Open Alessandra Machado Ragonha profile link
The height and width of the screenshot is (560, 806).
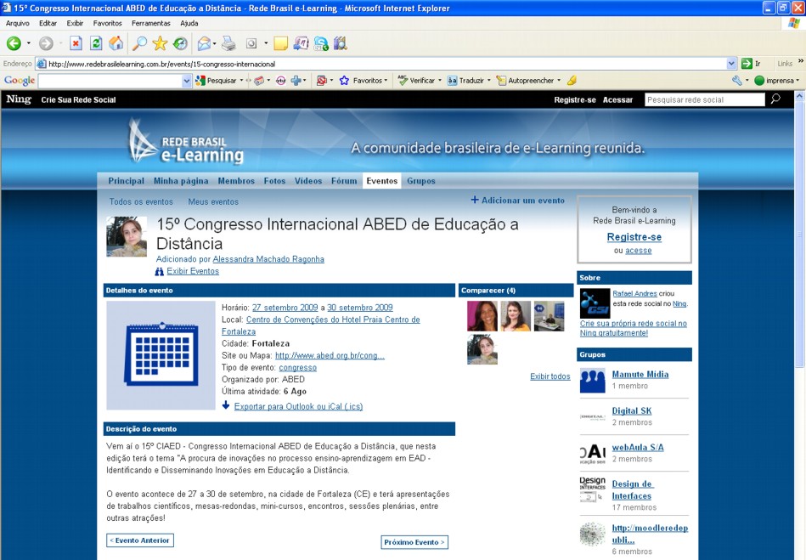(268, 259)
